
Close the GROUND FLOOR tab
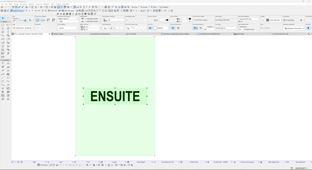click(x=49, y=34)
